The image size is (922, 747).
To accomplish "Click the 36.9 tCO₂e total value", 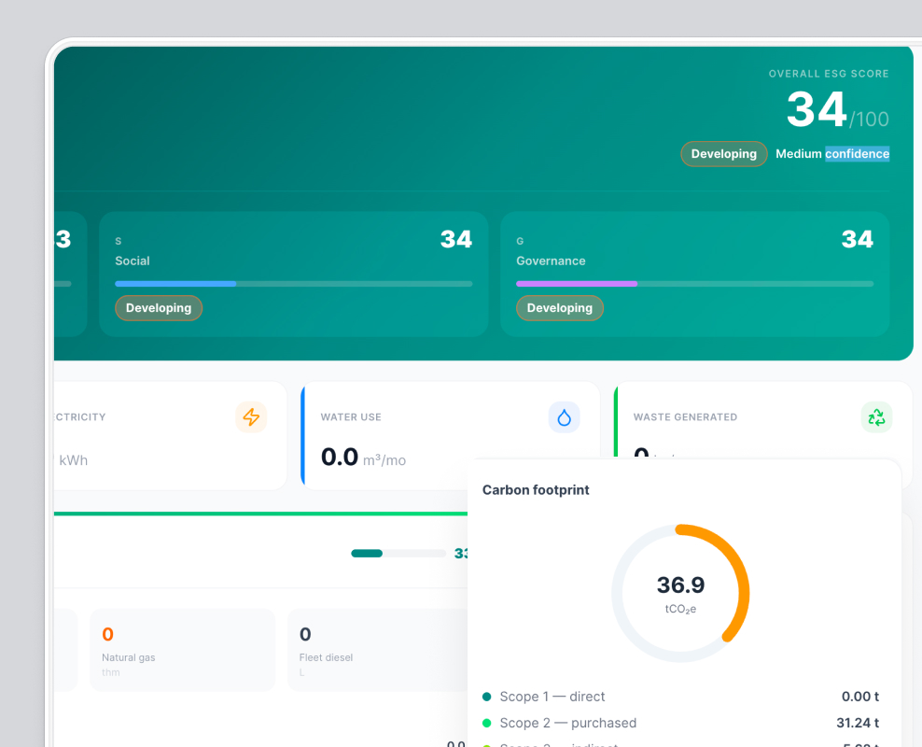I will pyautogui.click(x=680, y=594).
